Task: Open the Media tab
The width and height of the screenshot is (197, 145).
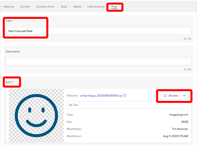Action: coord(77,7)
